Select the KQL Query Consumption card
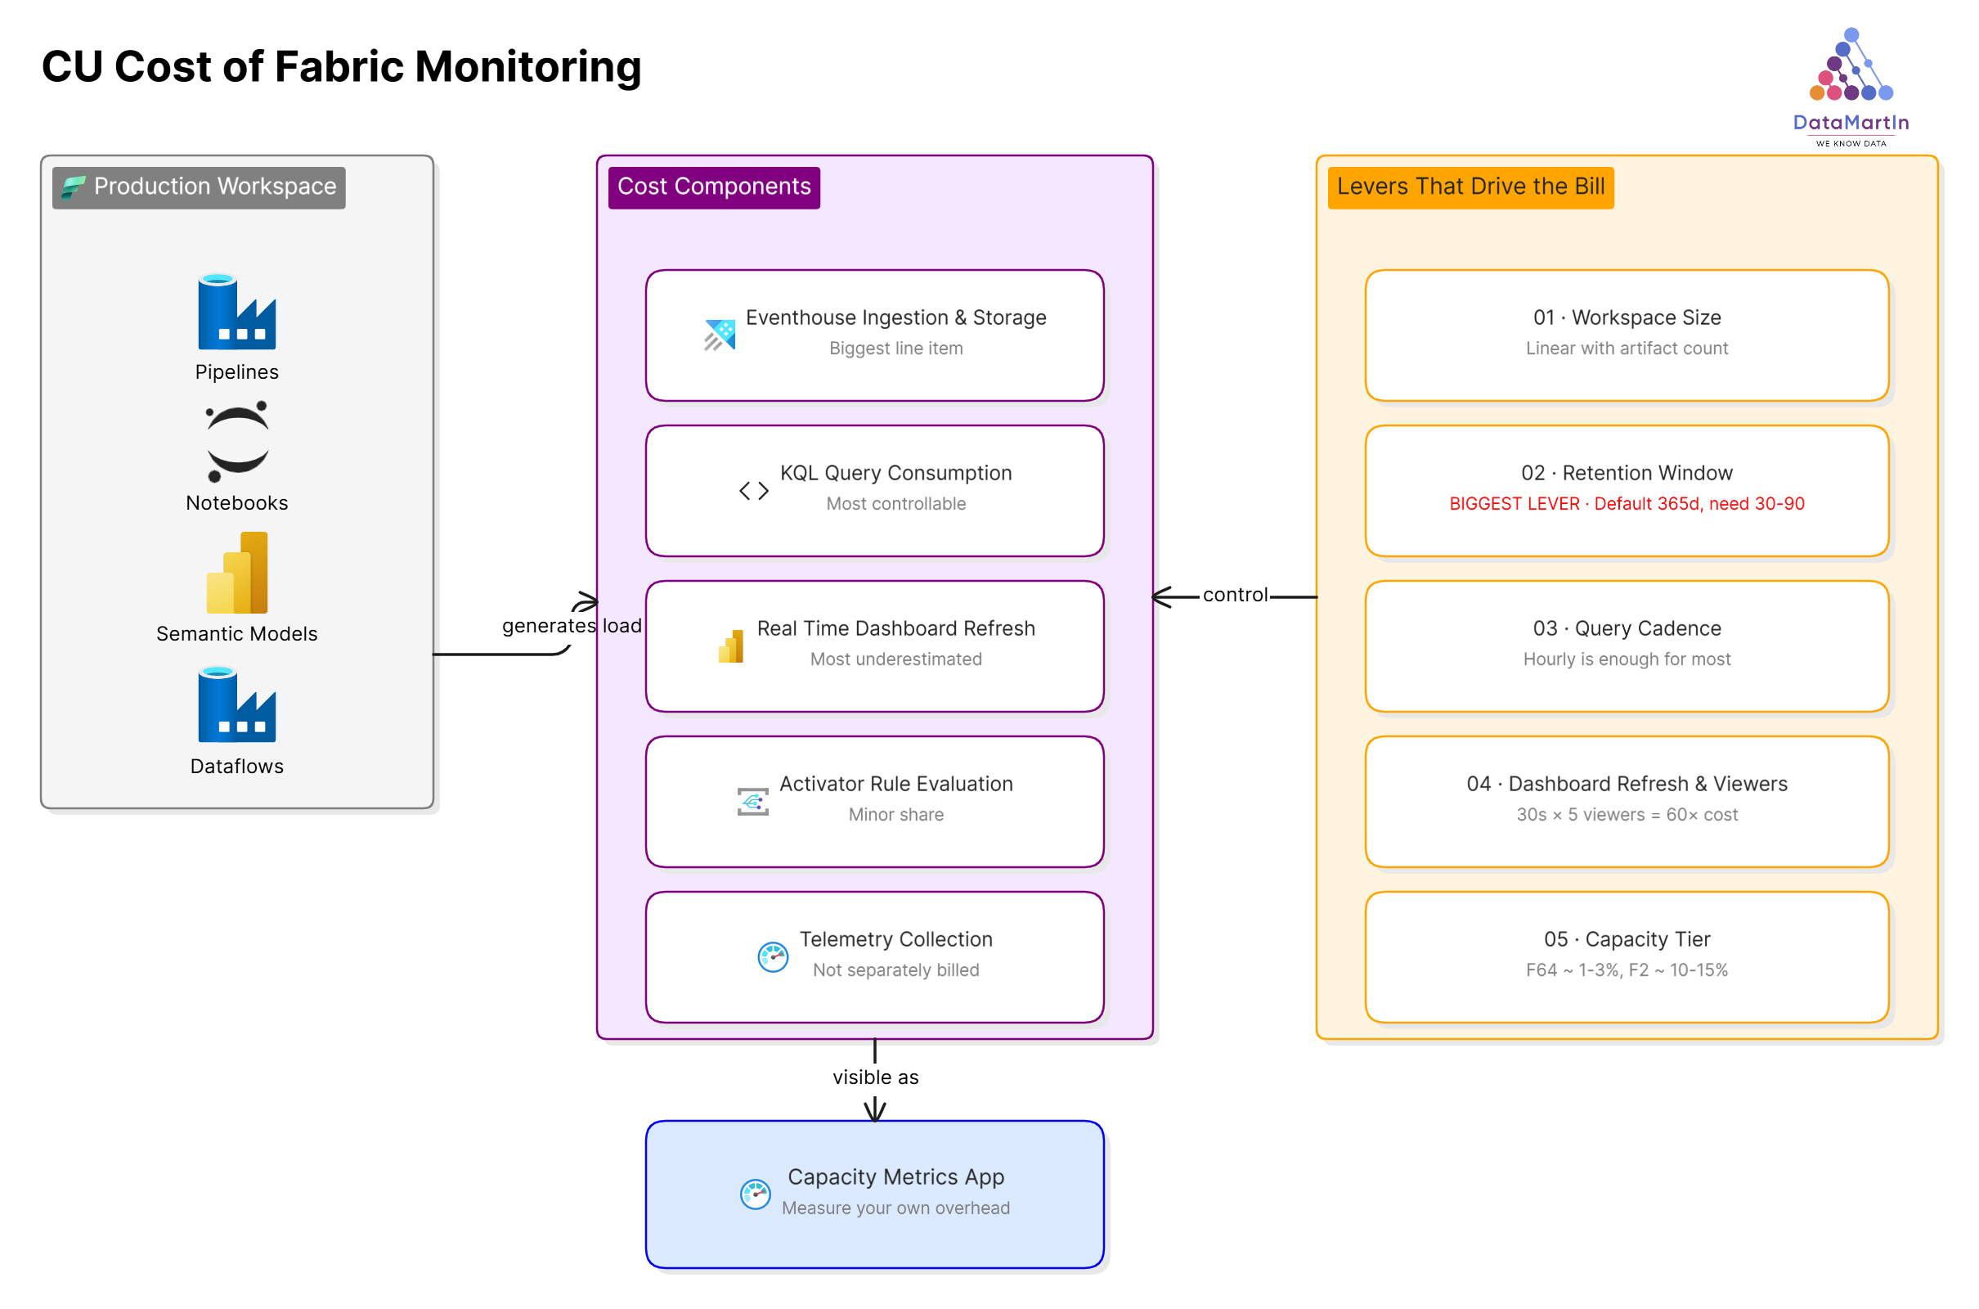This screenshot has width=1979, height=1309. (875, 491)
